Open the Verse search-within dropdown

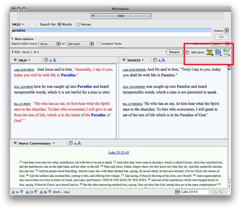[x=49, y=44]
